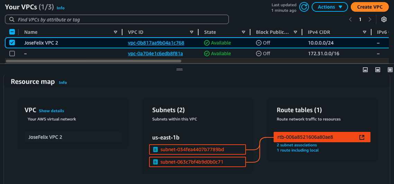The image size is (394, 184).
Task: Toggle the select-all VPCs checkbox
Action: 12,32
